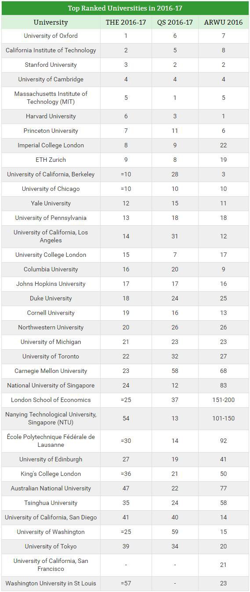
Task: Select the Harvard University name cell
Action: click(51, 116)
